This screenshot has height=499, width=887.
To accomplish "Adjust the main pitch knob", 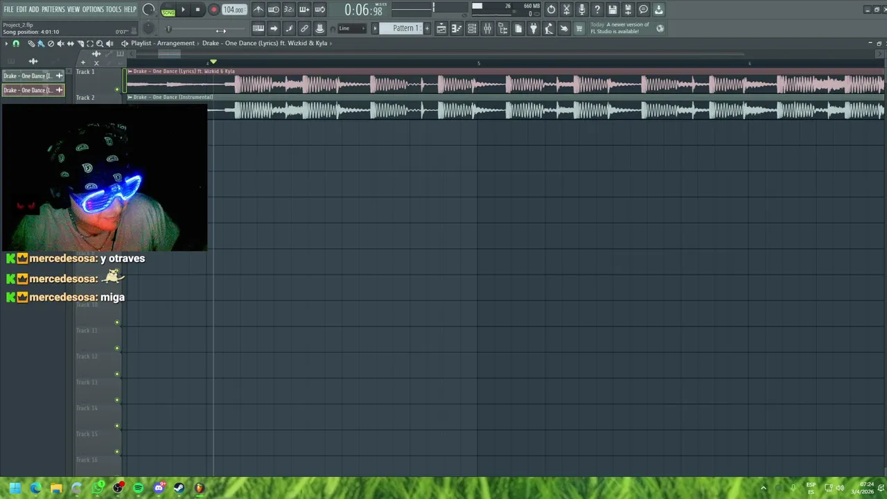I will coord(148,28).
